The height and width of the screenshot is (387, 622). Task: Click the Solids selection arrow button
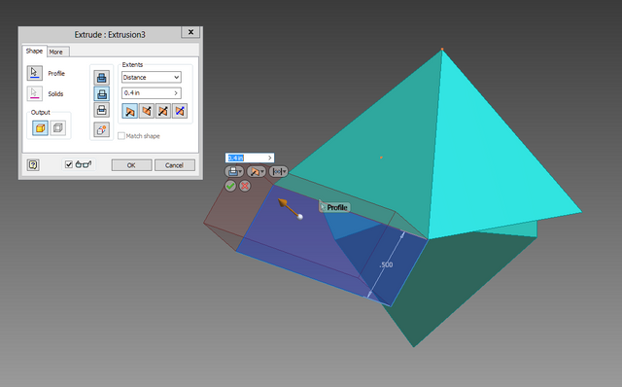pyautogui.click(x=35, y=93)
